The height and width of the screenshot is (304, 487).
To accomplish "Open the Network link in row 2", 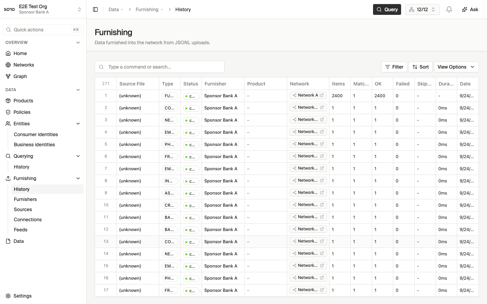I will point(308,107).
